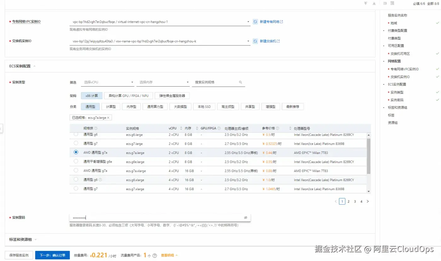
Task: Jump to bottom arrow icon
Action: coord(374,3)
